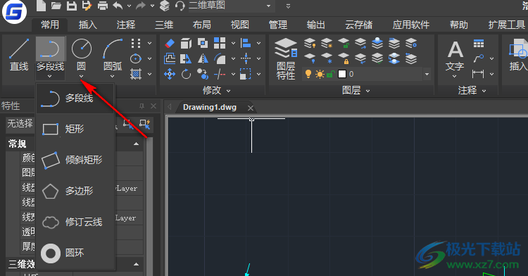
Task: Click the Linear Dimension icon
Action: (478, 74)
